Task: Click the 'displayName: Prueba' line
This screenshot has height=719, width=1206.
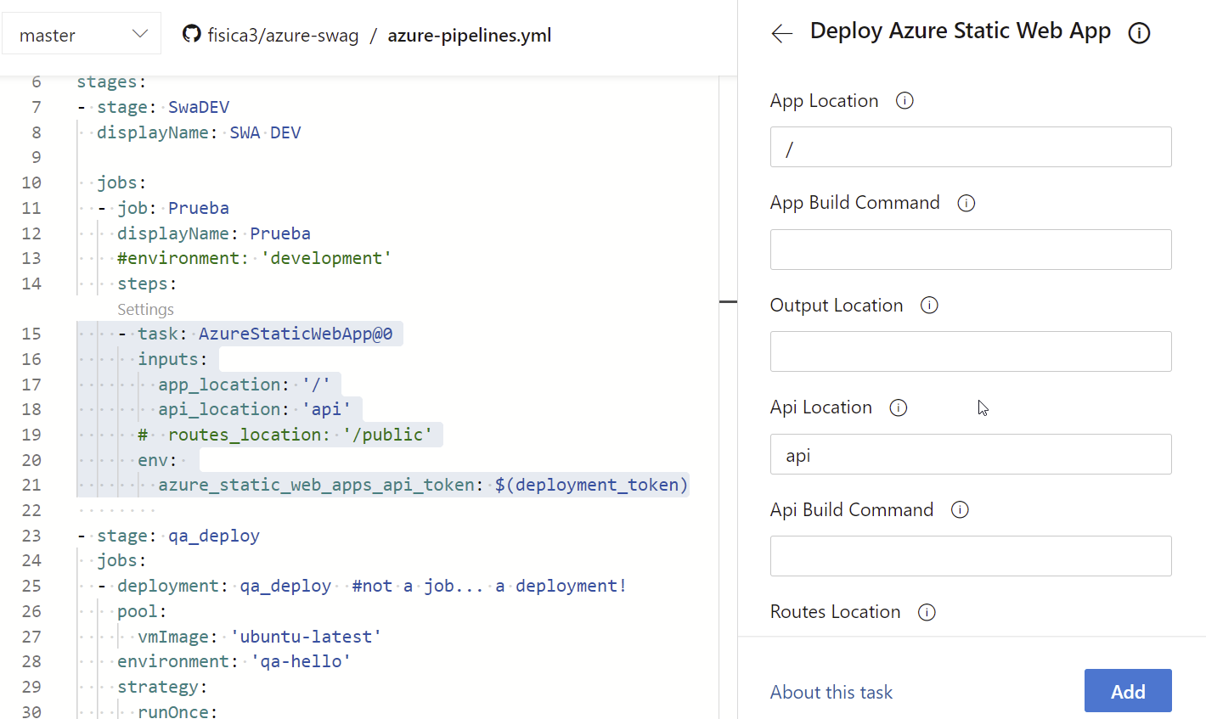Action: point(214,233)
